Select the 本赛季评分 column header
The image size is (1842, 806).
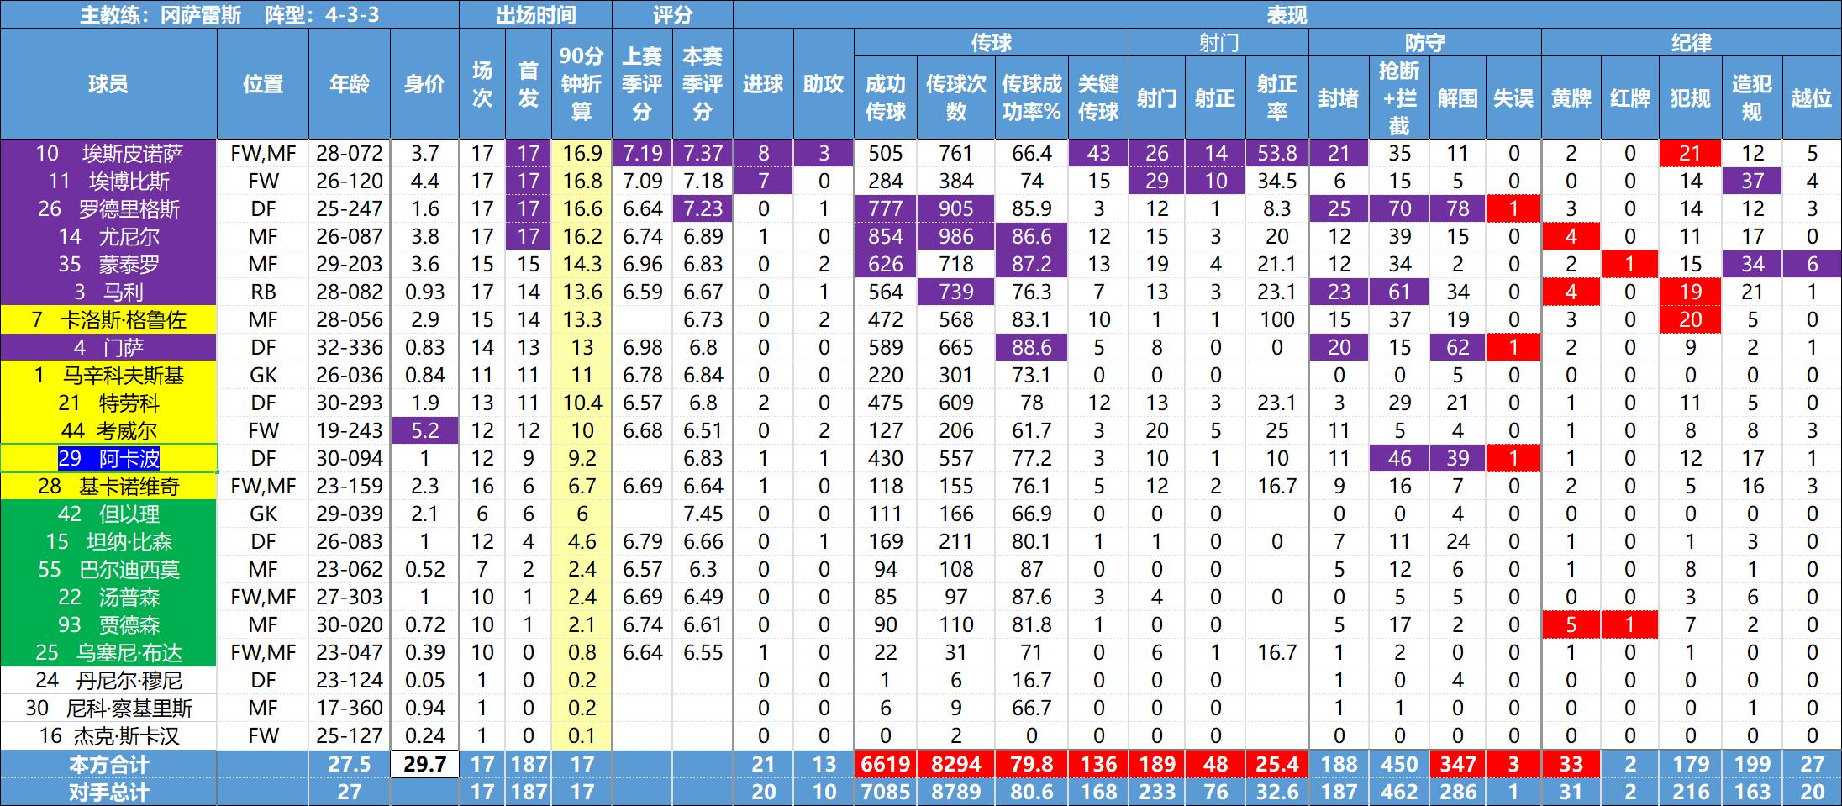pos(703,84)
